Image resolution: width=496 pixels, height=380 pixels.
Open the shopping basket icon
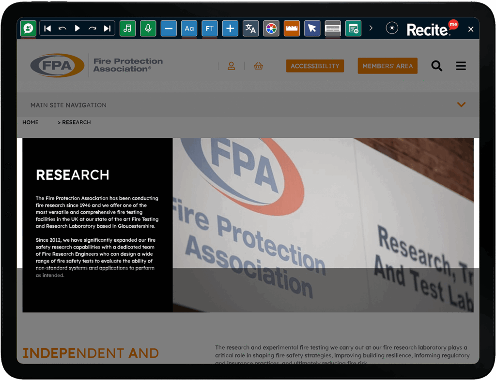(x=259, y=66)
